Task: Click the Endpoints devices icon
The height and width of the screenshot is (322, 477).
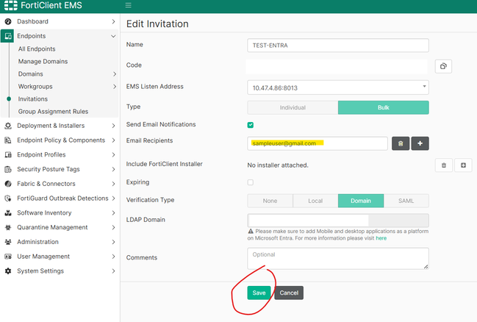Action: (7, 36)
